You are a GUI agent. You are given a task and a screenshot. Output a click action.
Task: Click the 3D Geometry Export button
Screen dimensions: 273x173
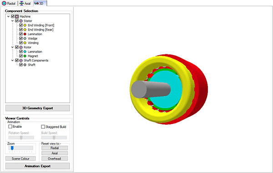pos(37,108)
